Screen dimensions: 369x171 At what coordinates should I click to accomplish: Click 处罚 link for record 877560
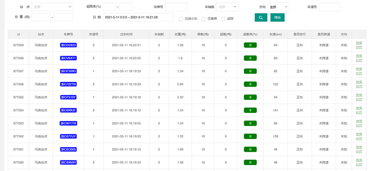(x=359, y=165)
